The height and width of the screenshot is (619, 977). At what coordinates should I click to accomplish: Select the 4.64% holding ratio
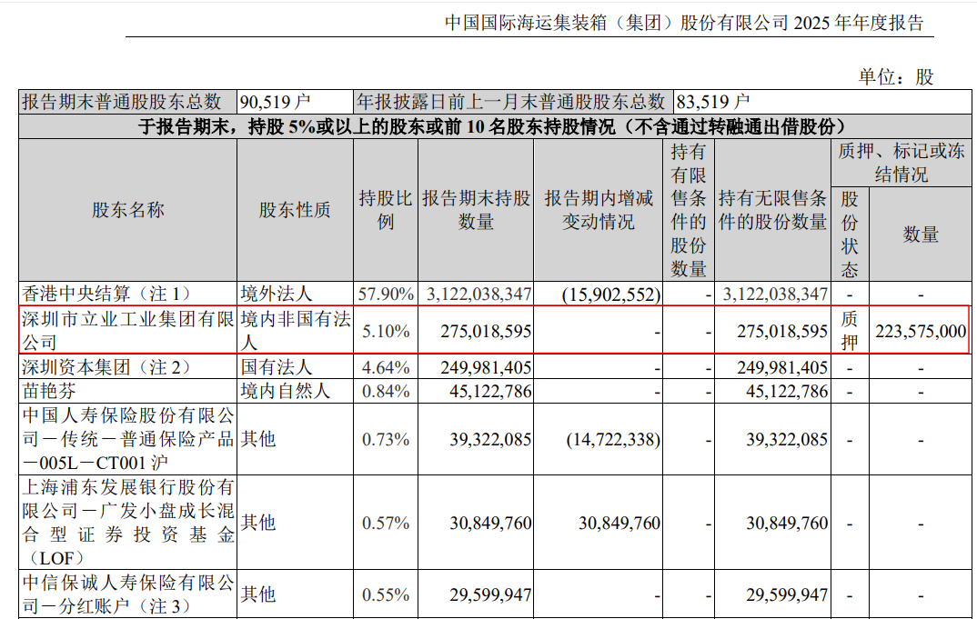click(386, 367)
